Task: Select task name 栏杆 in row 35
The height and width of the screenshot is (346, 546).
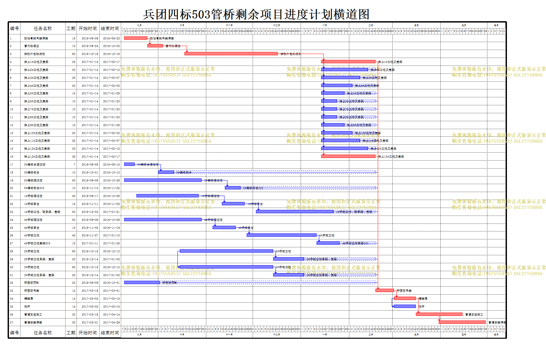Action: pos(27,307)
